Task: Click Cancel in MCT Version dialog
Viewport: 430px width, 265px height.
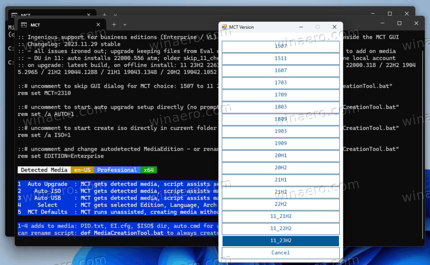Action: click(281, 253)
